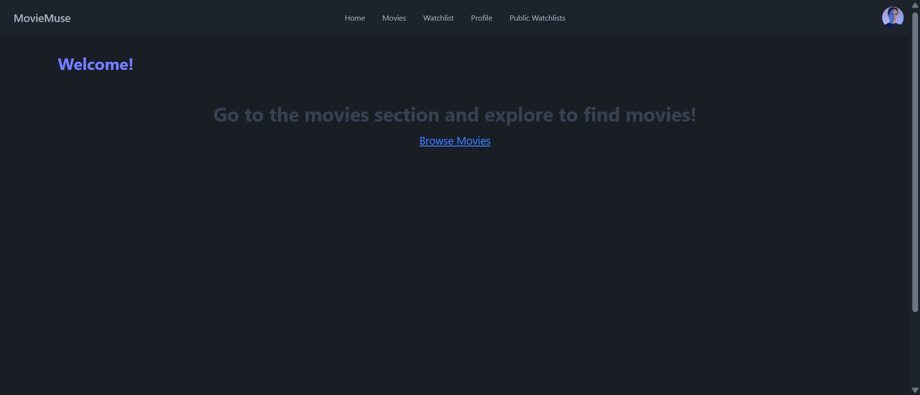
Task: Go to the Home nav item
Action: click(354, 18)
